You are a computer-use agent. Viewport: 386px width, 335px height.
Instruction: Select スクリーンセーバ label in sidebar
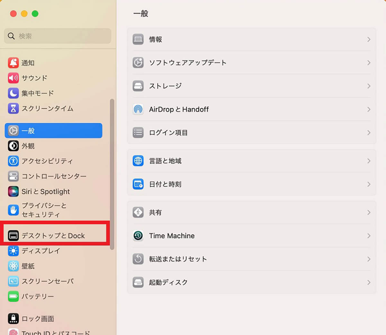click(x=48, y=281)
